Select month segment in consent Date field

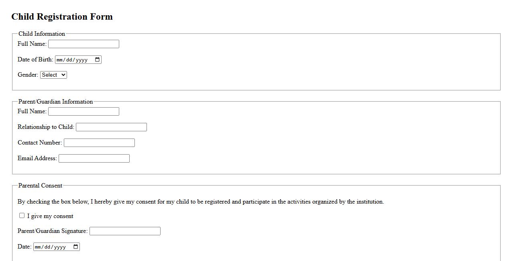[39, 247]
